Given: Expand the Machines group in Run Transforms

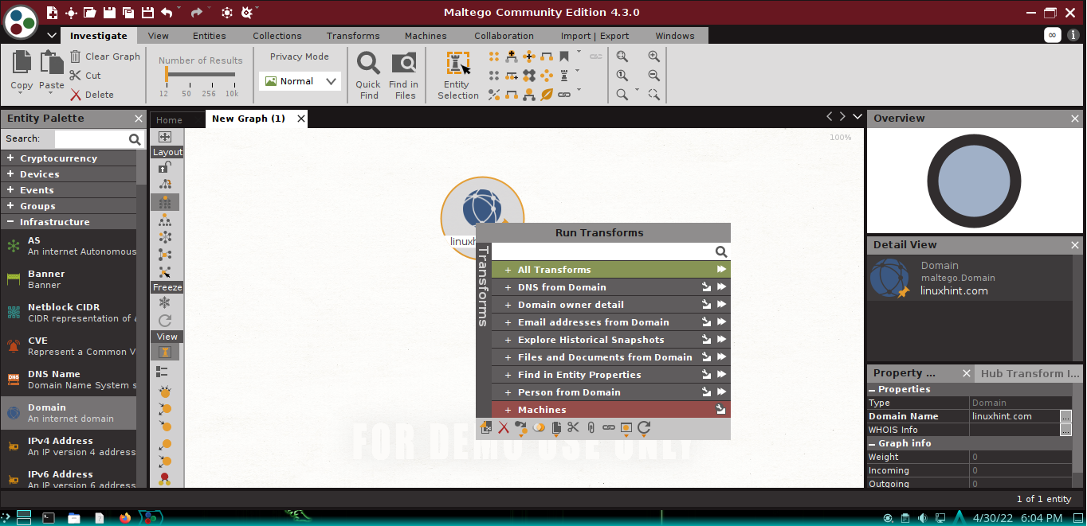Looking at the screenshot, I should [508, 410].
